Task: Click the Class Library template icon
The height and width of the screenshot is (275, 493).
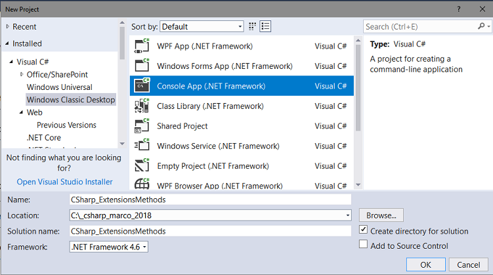Action: [x=142, y=106]
